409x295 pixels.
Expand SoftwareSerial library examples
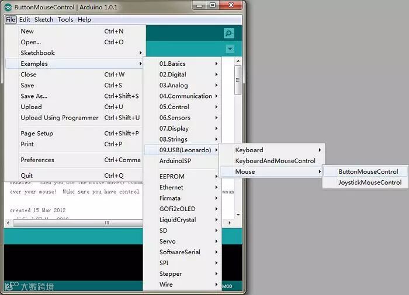[182, 252]
